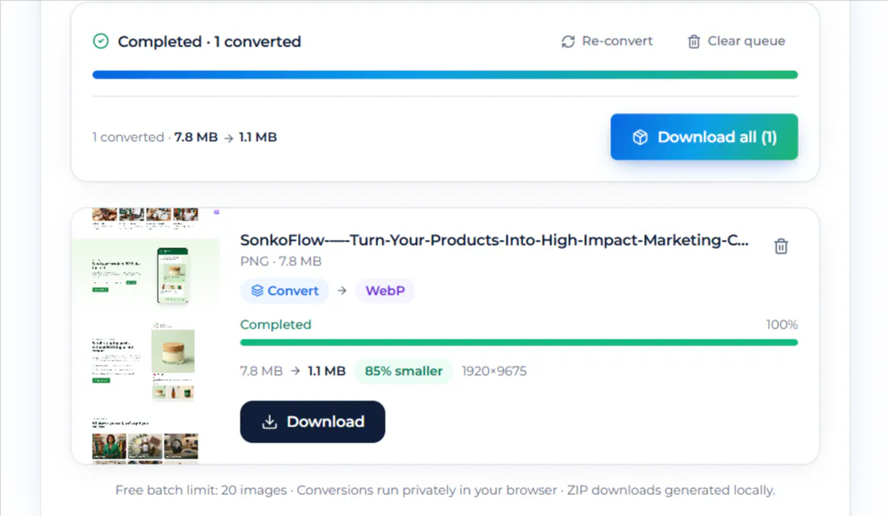This screenshot has width=888, height=516.
Task: Click the 'PNG · 7.8 MB' file info text
Action: (281, 261)
